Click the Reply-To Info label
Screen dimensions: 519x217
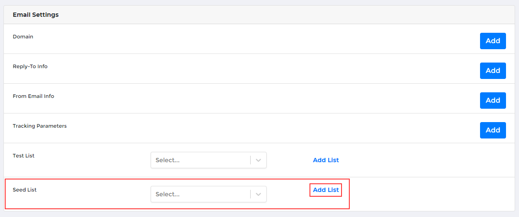point(30,66)
